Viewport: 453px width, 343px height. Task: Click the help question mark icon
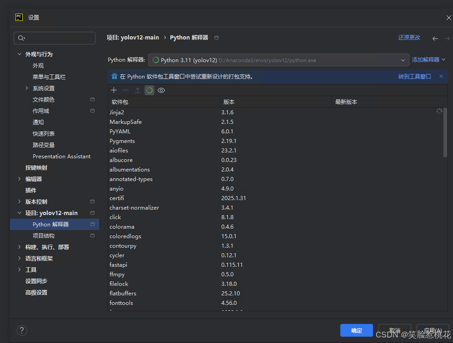click(x=22, y=330)
